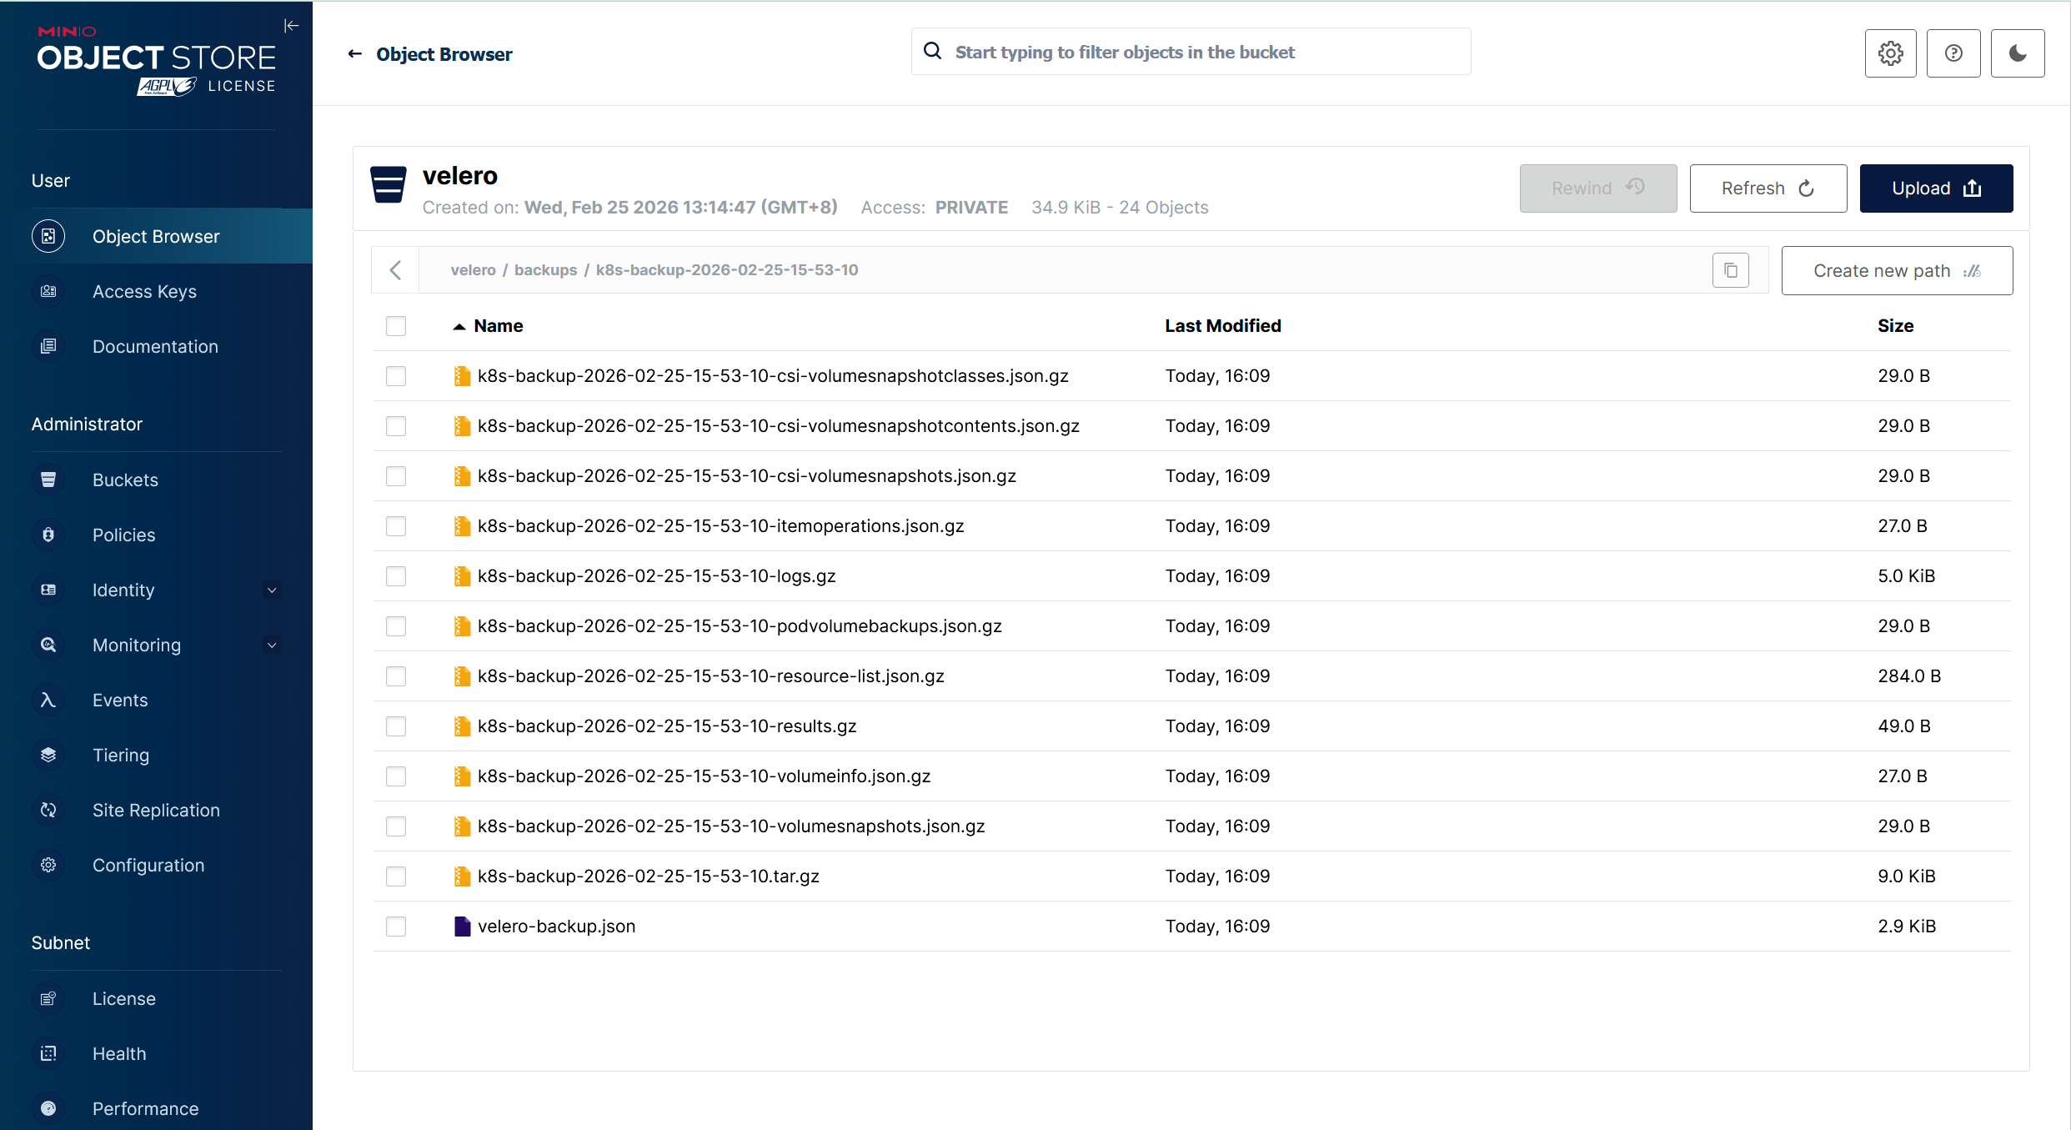The image size is (2071, 1130).
Task: Expand the Monitoring submenu
Action: click(272, 645)
